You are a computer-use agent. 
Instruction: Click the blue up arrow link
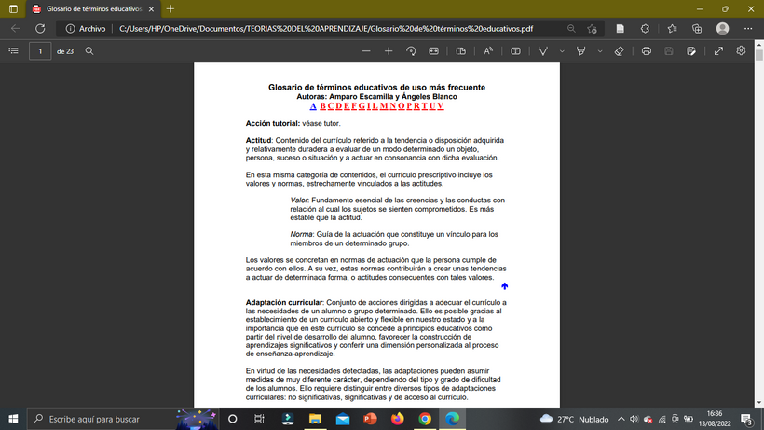504,286
